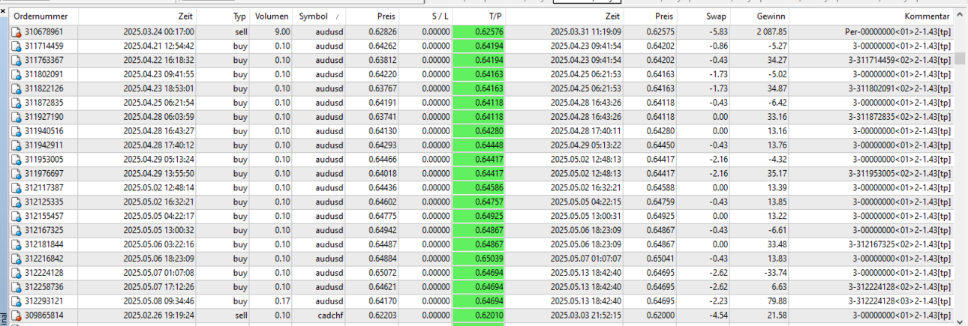
Task: Sort by the Symbol column header
Action: (x=318, y=16)
